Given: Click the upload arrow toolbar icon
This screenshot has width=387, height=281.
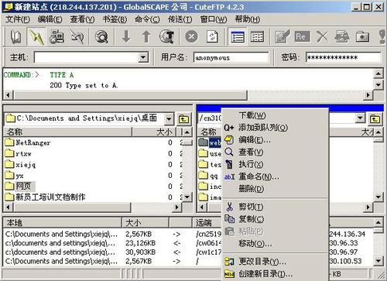Looking at the screenshot, I should [x=146, y=36].
